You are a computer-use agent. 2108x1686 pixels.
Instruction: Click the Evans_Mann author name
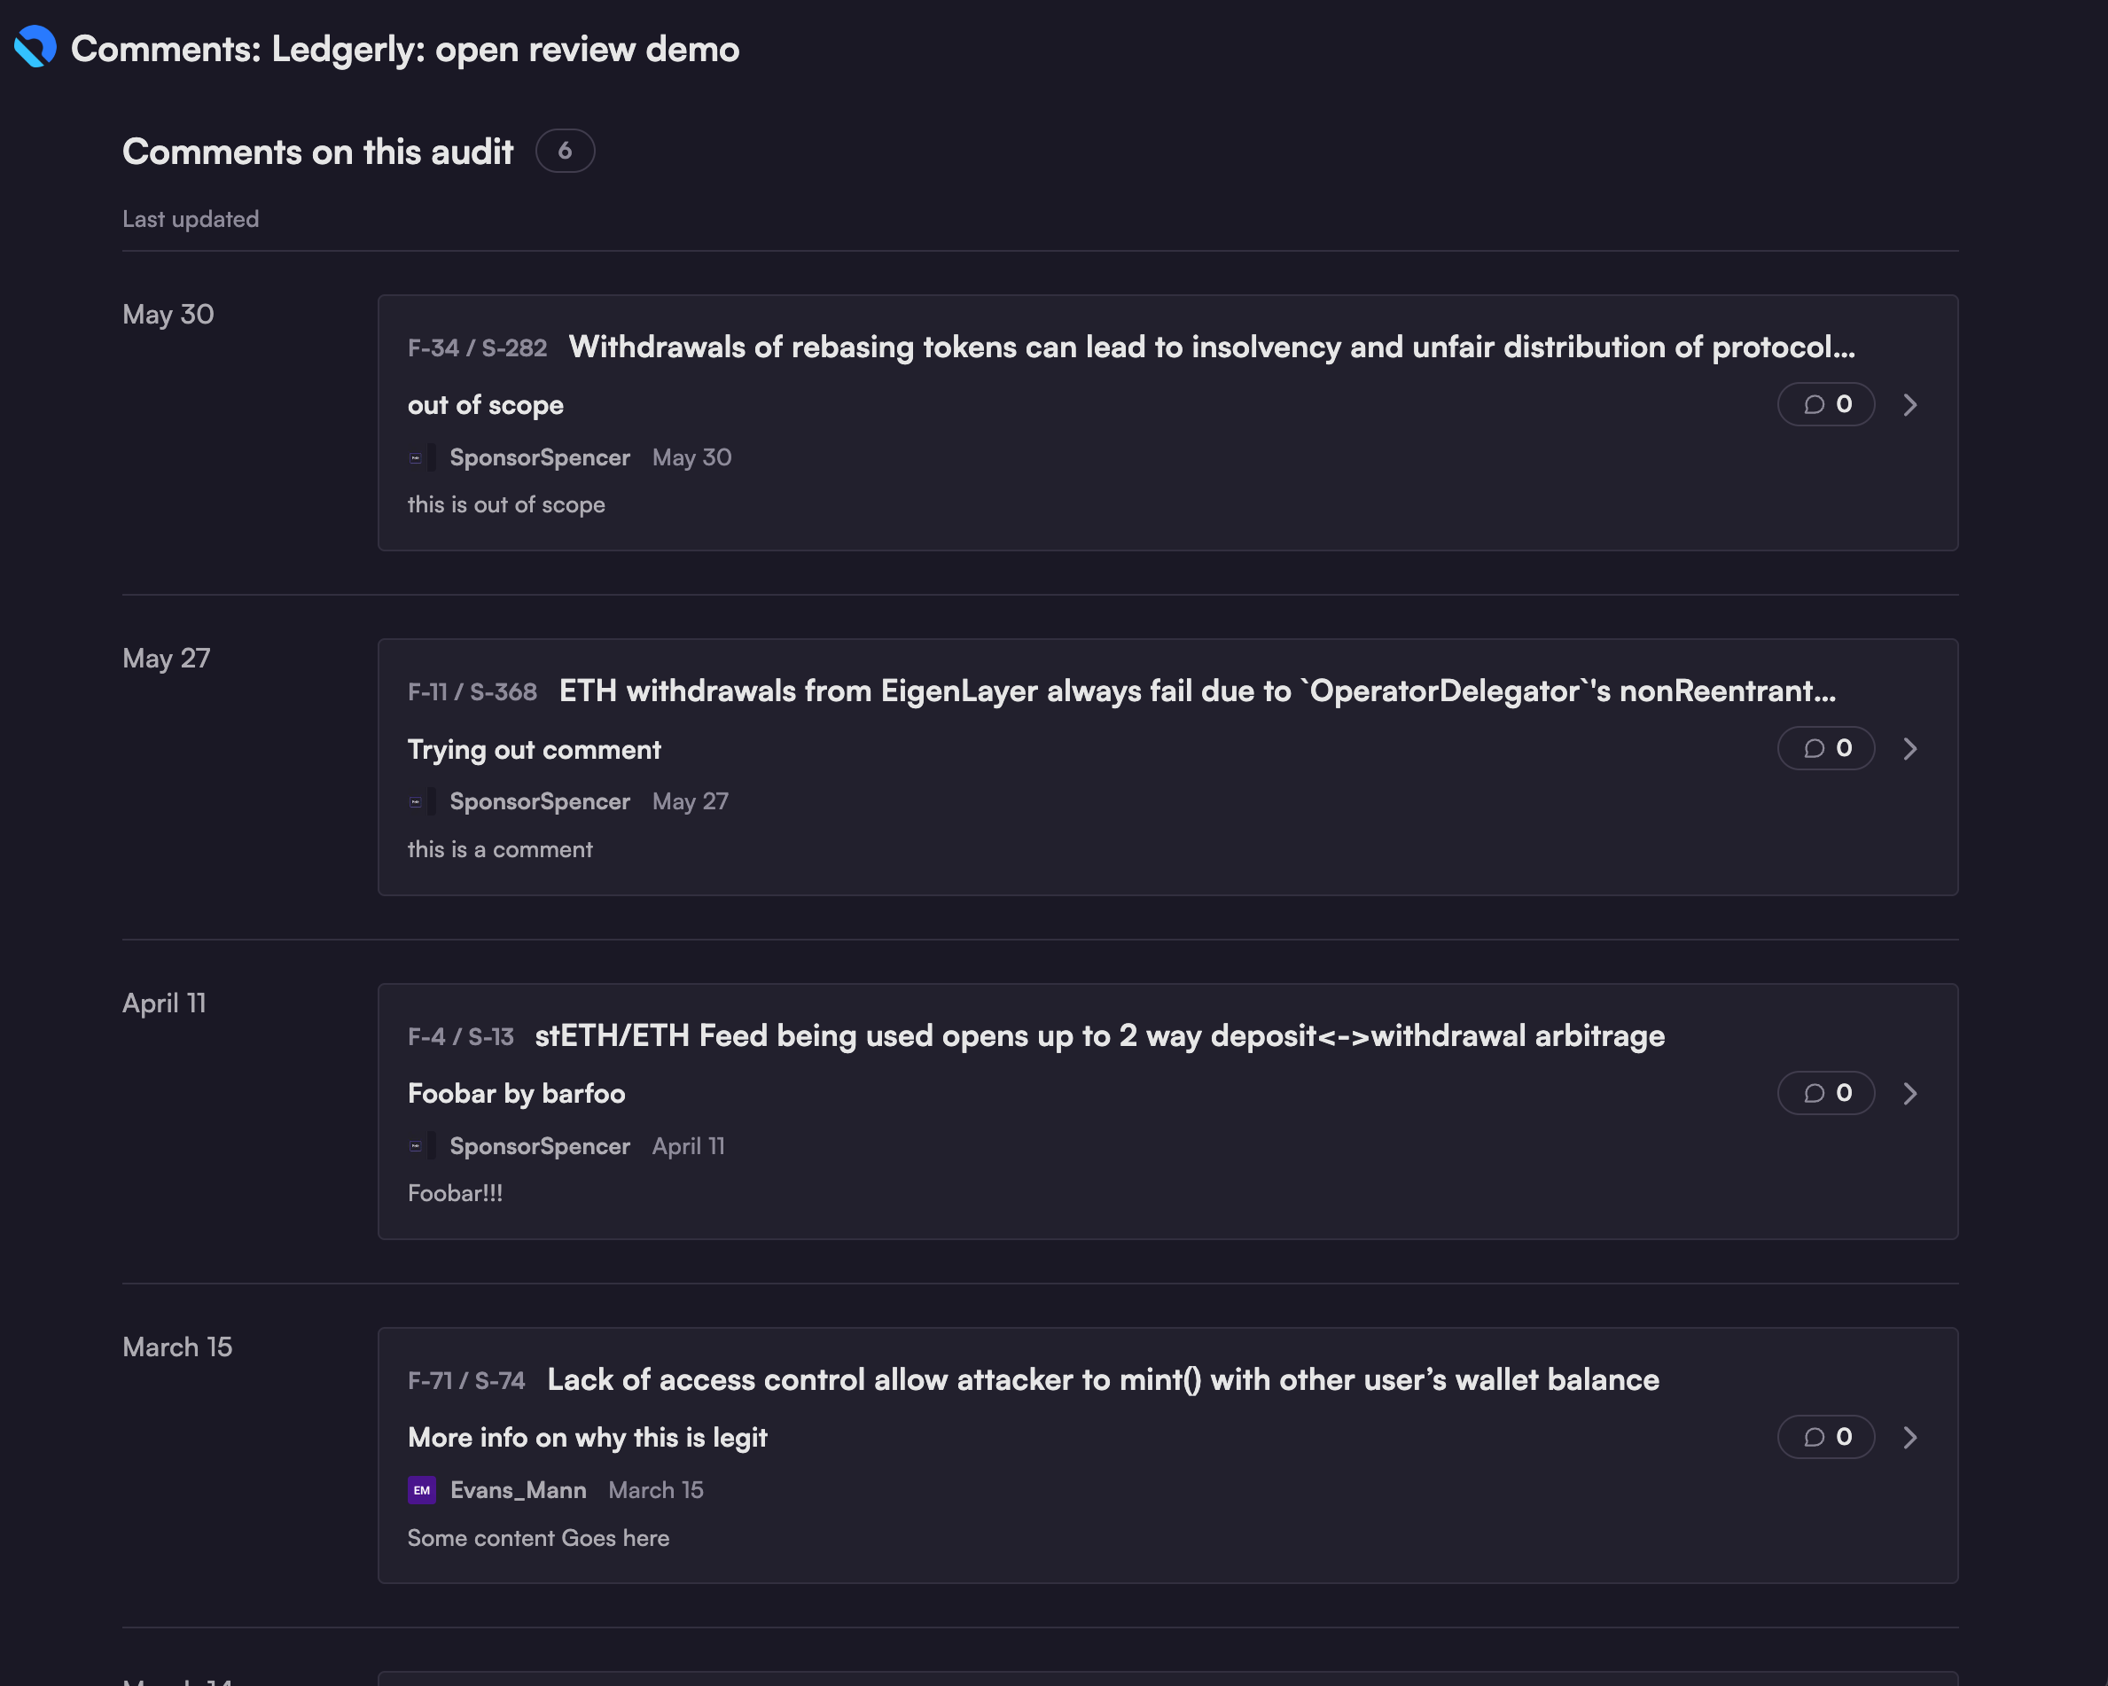pyautogui.click(x=519, y=1490)
